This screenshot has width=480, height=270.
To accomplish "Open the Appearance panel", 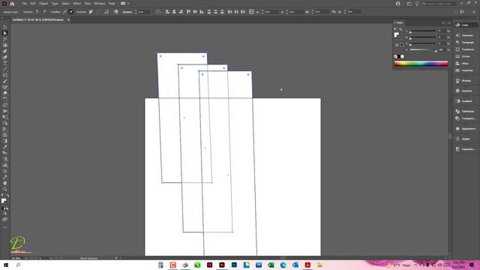I will tap(465, 128).
